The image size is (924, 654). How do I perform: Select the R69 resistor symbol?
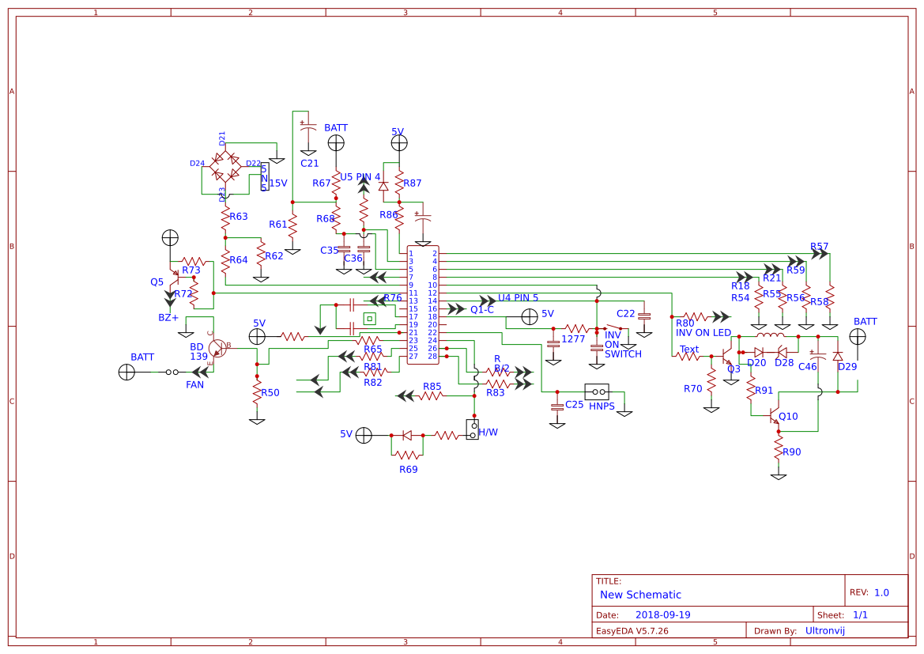tap(407, 455)
